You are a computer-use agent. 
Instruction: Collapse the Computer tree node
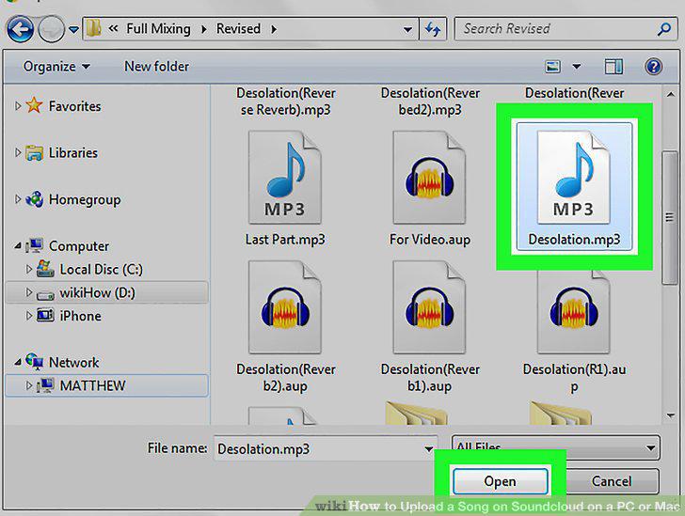pyautogui.click(x=18, y=246)
